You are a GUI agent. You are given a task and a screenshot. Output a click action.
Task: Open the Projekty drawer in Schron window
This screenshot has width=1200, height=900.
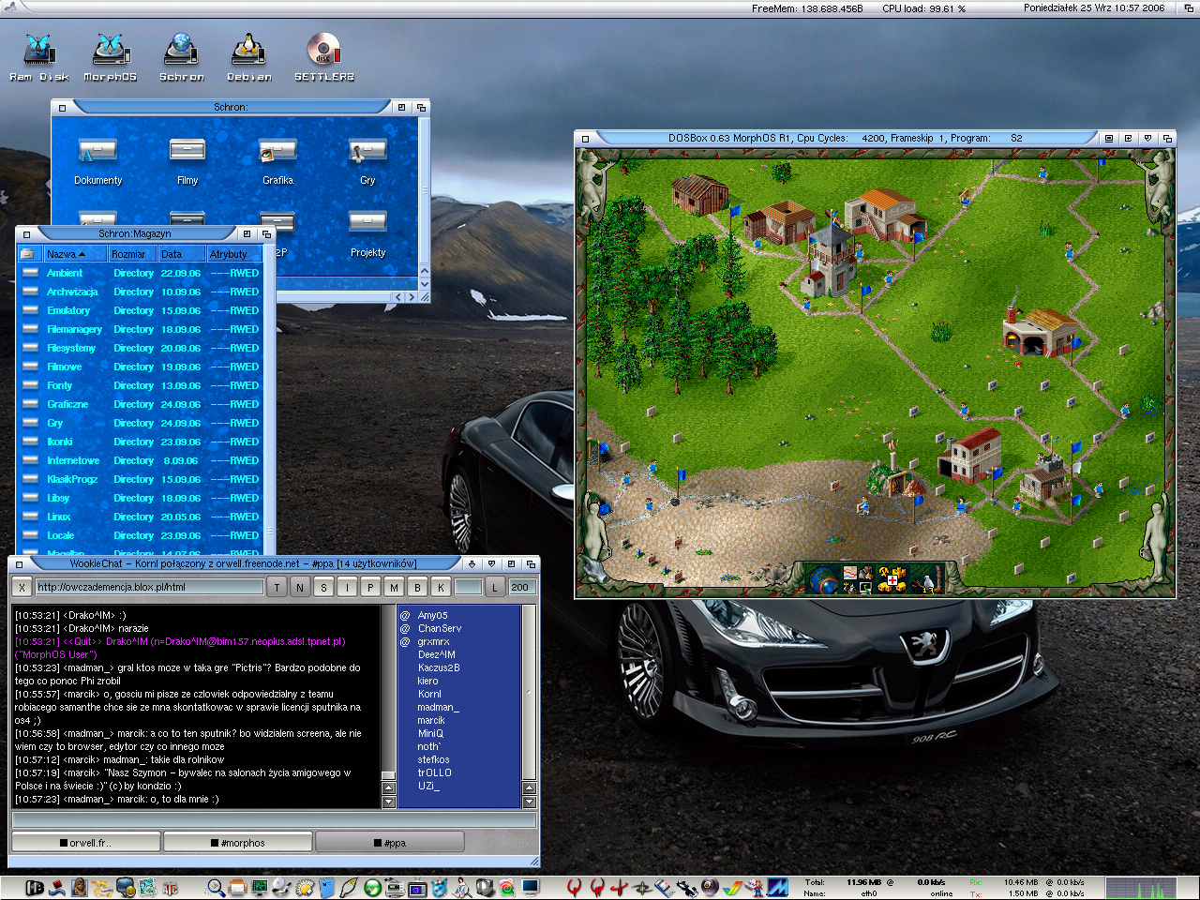tap(367, 233)
